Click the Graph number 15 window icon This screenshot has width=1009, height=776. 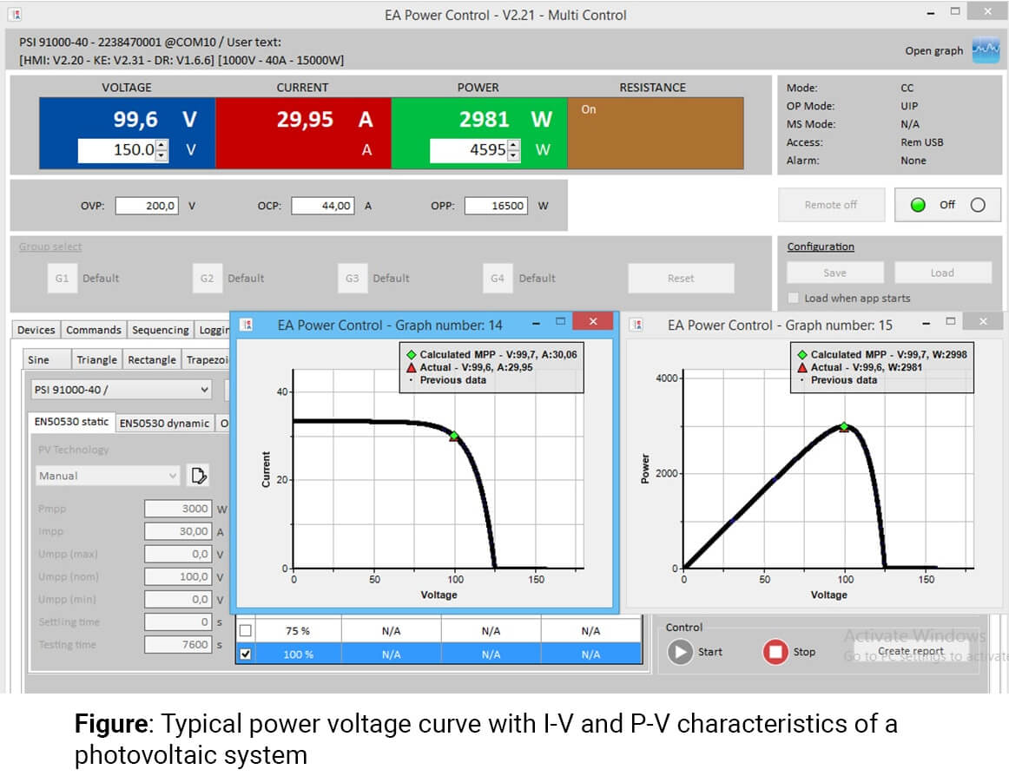(637, 325)
